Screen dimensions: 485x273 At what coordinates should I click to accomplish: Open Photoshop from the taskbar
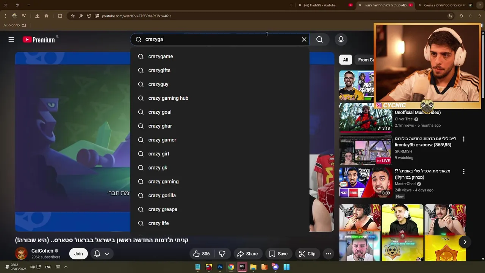click(220, 267)
